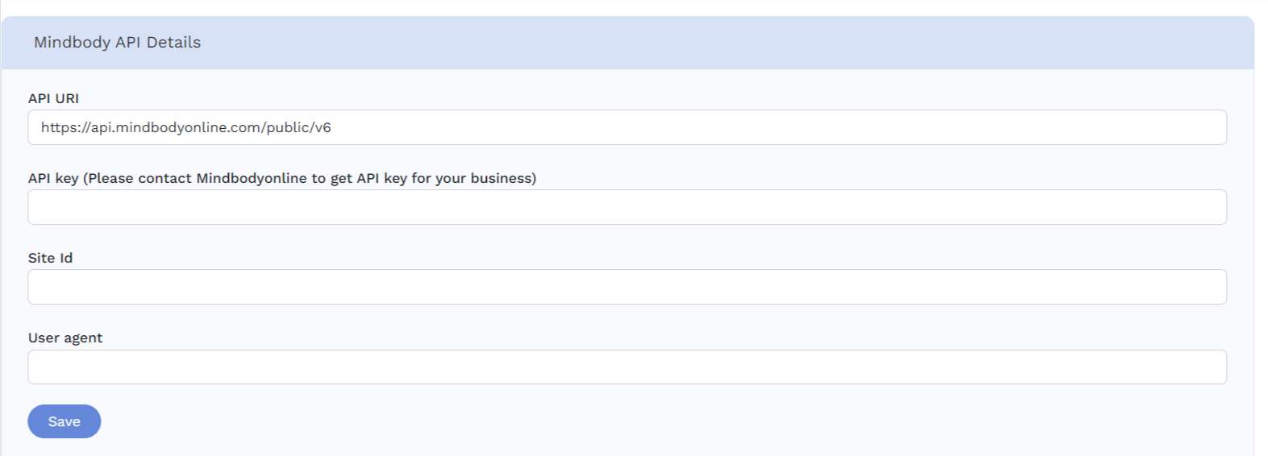Click the API key label text
This screenshot has height=456, width=1268.
click(52, 178)
